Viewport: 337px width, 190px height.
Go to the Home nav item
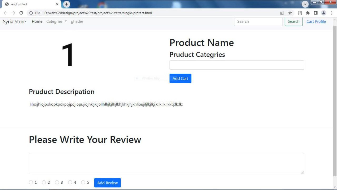point(37,22)
